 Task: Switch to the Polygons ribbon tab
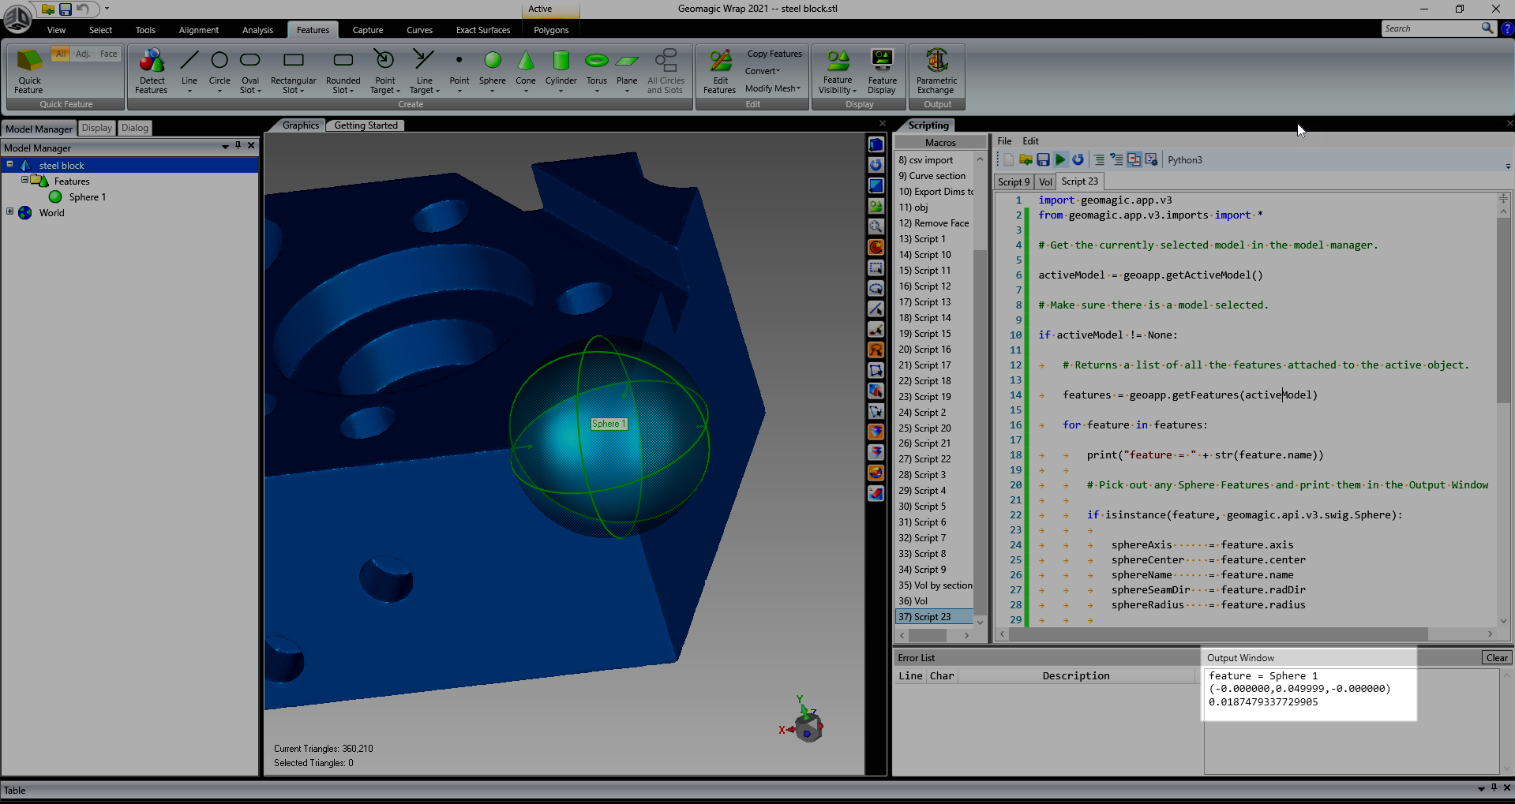click(550, 30)
